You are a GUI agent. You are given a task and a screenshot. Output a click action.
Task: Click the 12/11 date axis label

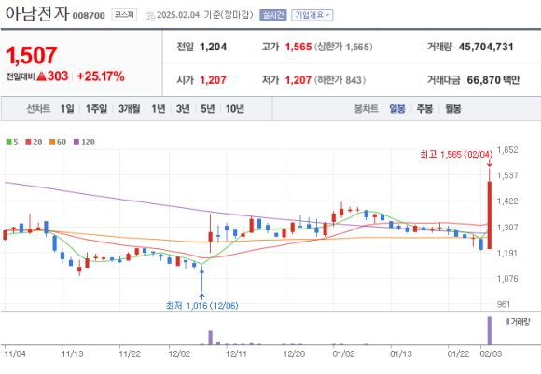[x=236, y=353]
